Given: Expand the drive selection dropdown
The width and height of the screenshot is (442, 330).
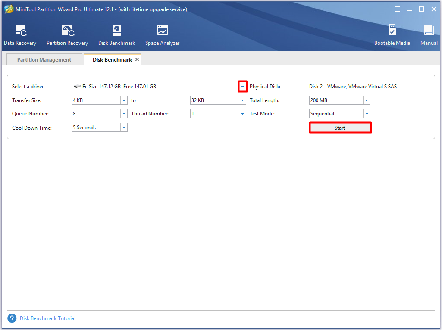Looking at the screenshot, I should (x=242, y=86).
